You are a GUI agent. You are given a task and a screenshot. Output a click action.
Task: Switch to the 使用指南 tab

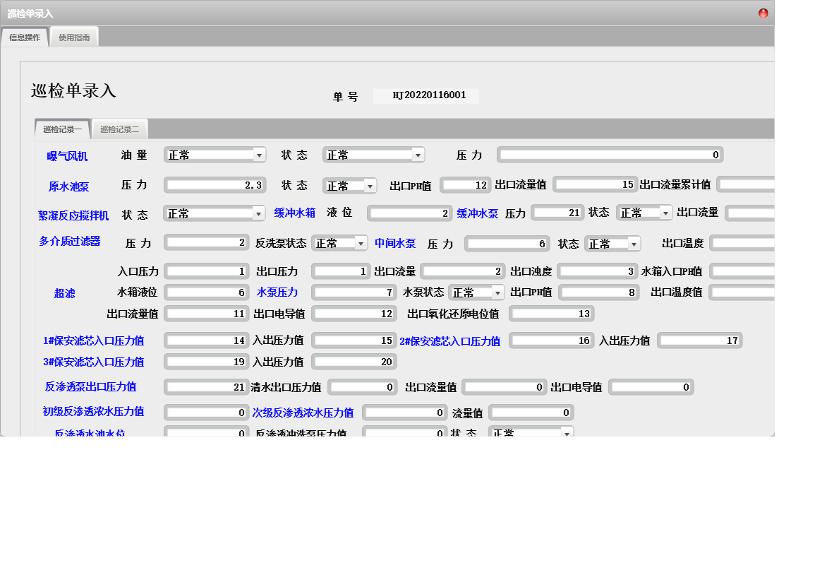coord(74,37)
